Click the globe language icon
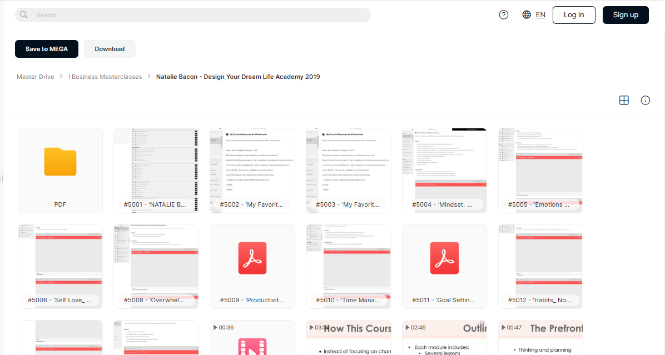The height and width of the screenshot is (355, 665). 527,15
